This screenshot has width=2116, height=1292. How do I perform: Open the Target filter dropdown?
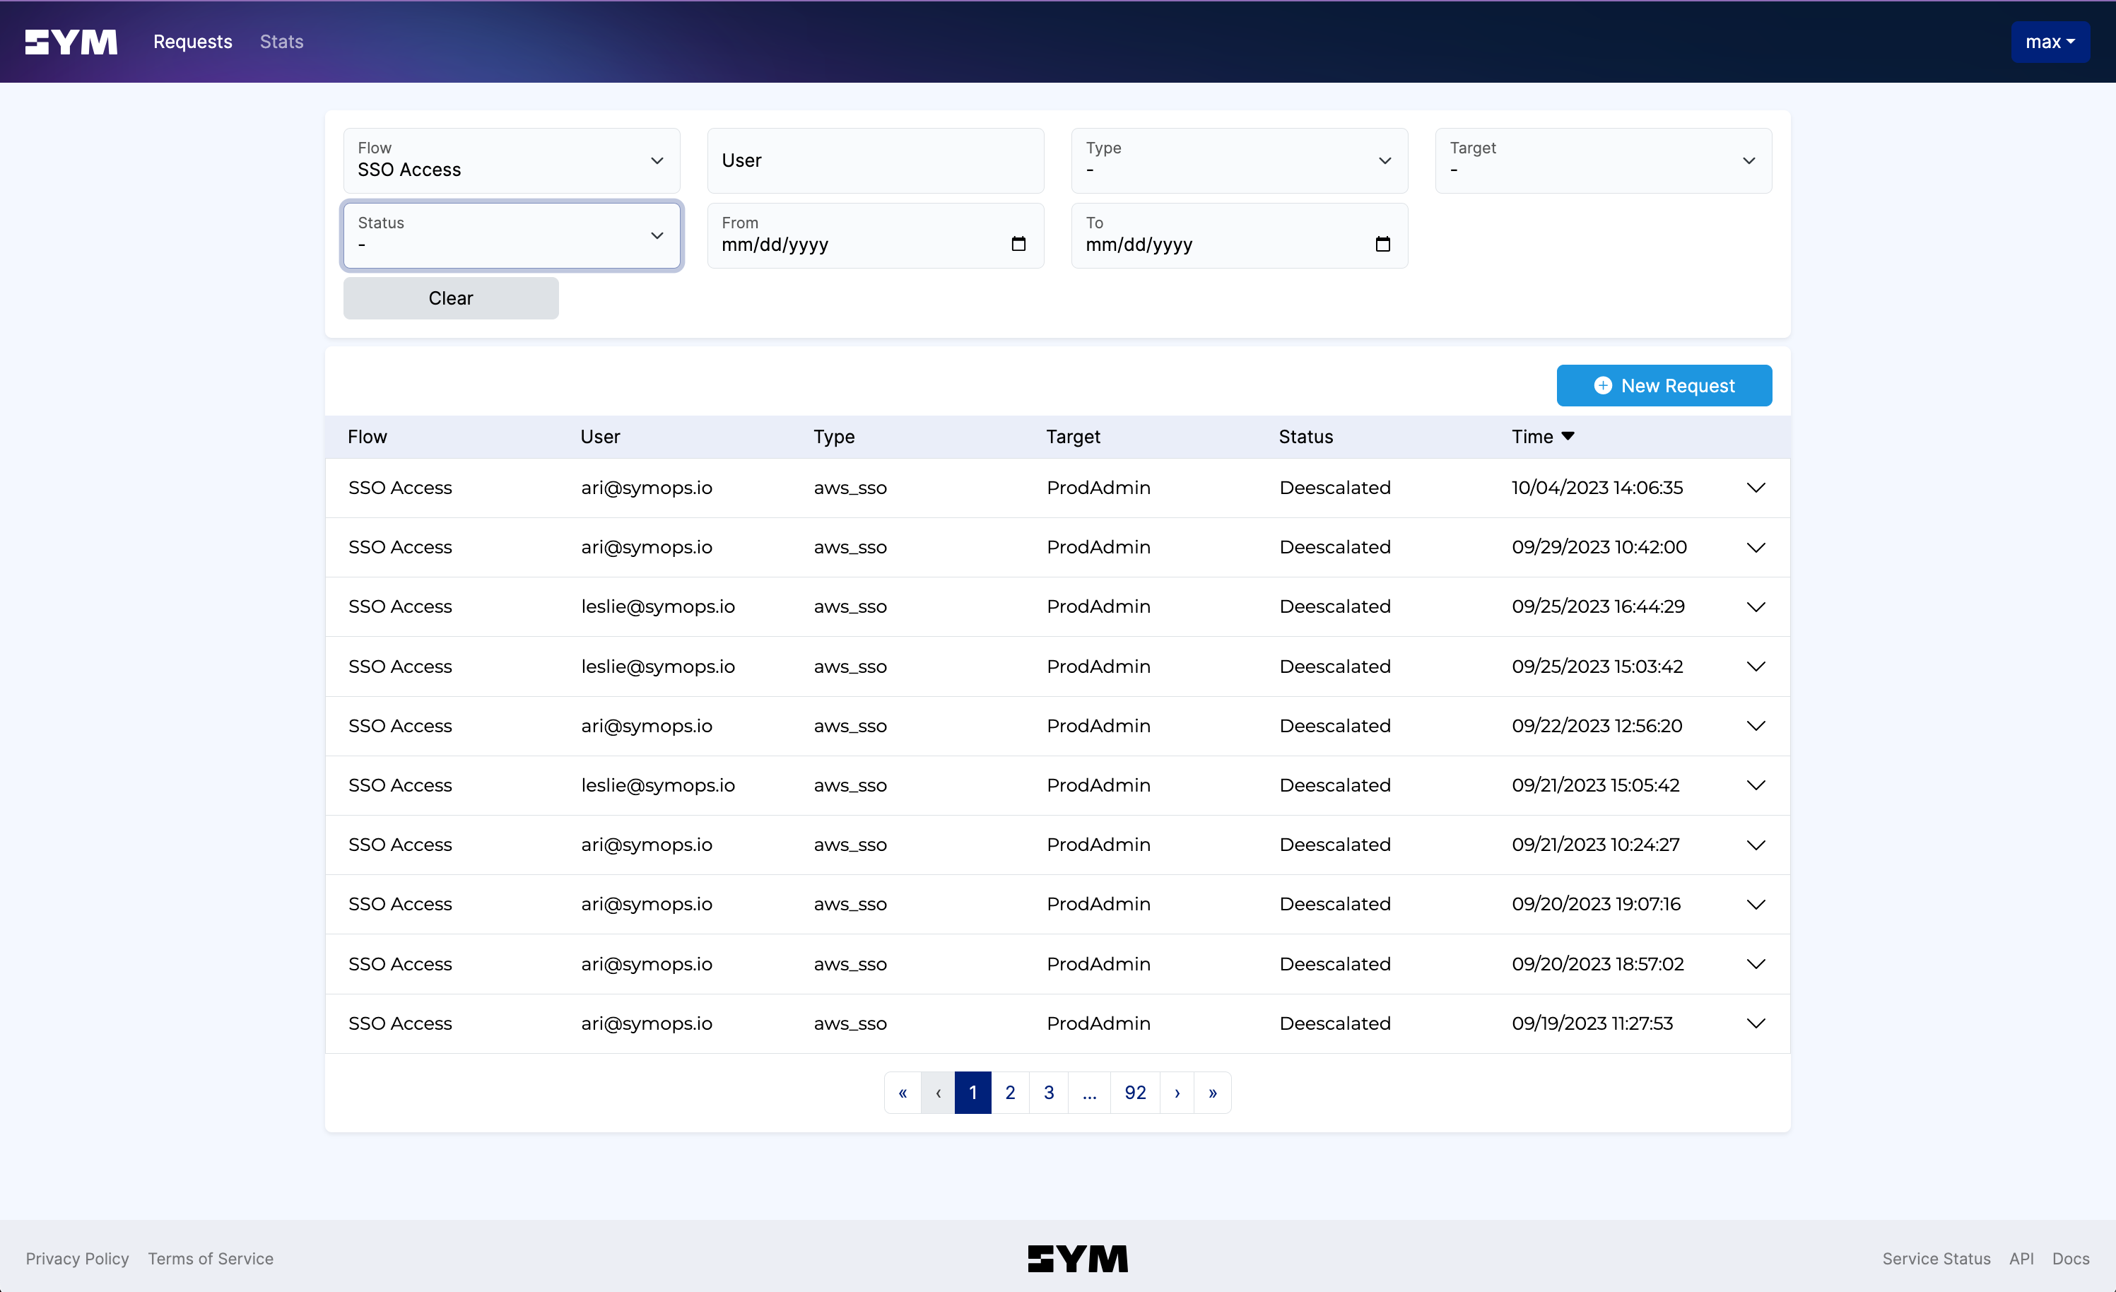tap(1602, 160)
